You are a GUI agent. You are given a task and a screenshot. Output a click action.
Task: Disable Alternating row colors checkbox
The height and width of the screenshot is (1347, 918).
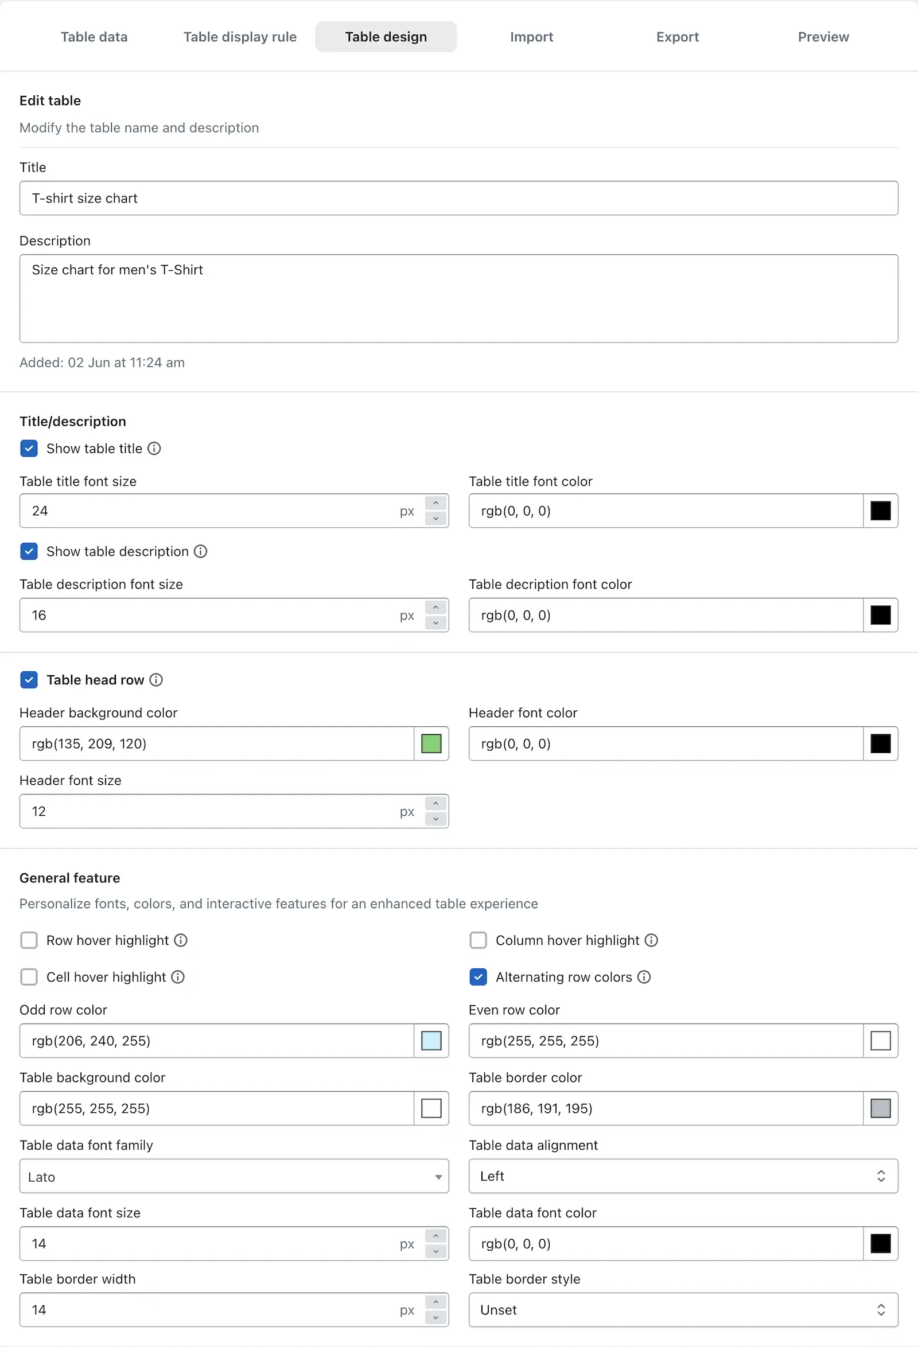tap(478, 977)
